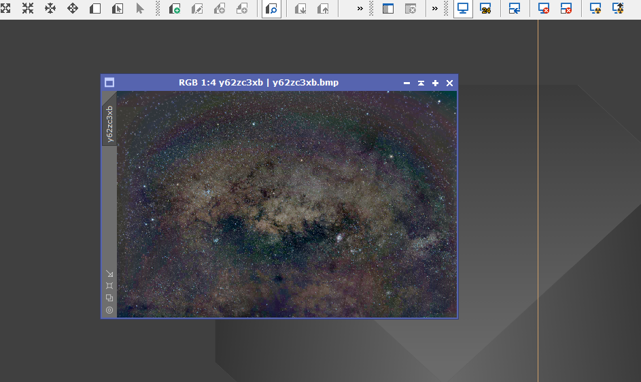Click the second window with red X icon
The image size is (641, 382).
coord(566,8)
